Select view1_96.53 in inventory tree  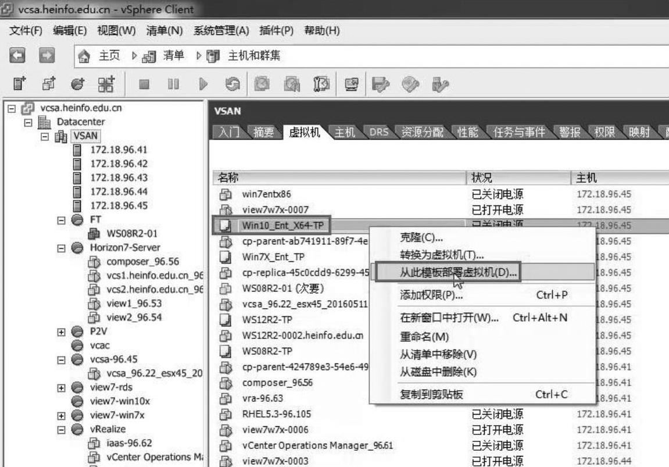pyautogui.click(x=134, y=304)
